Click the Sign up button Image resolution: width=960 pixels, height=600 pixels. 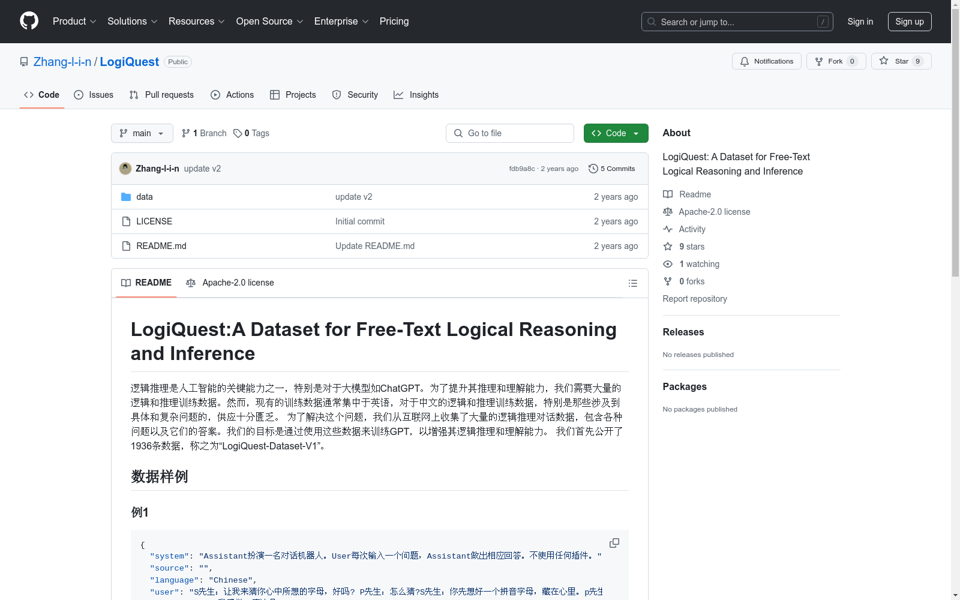(x=909, y=22)
